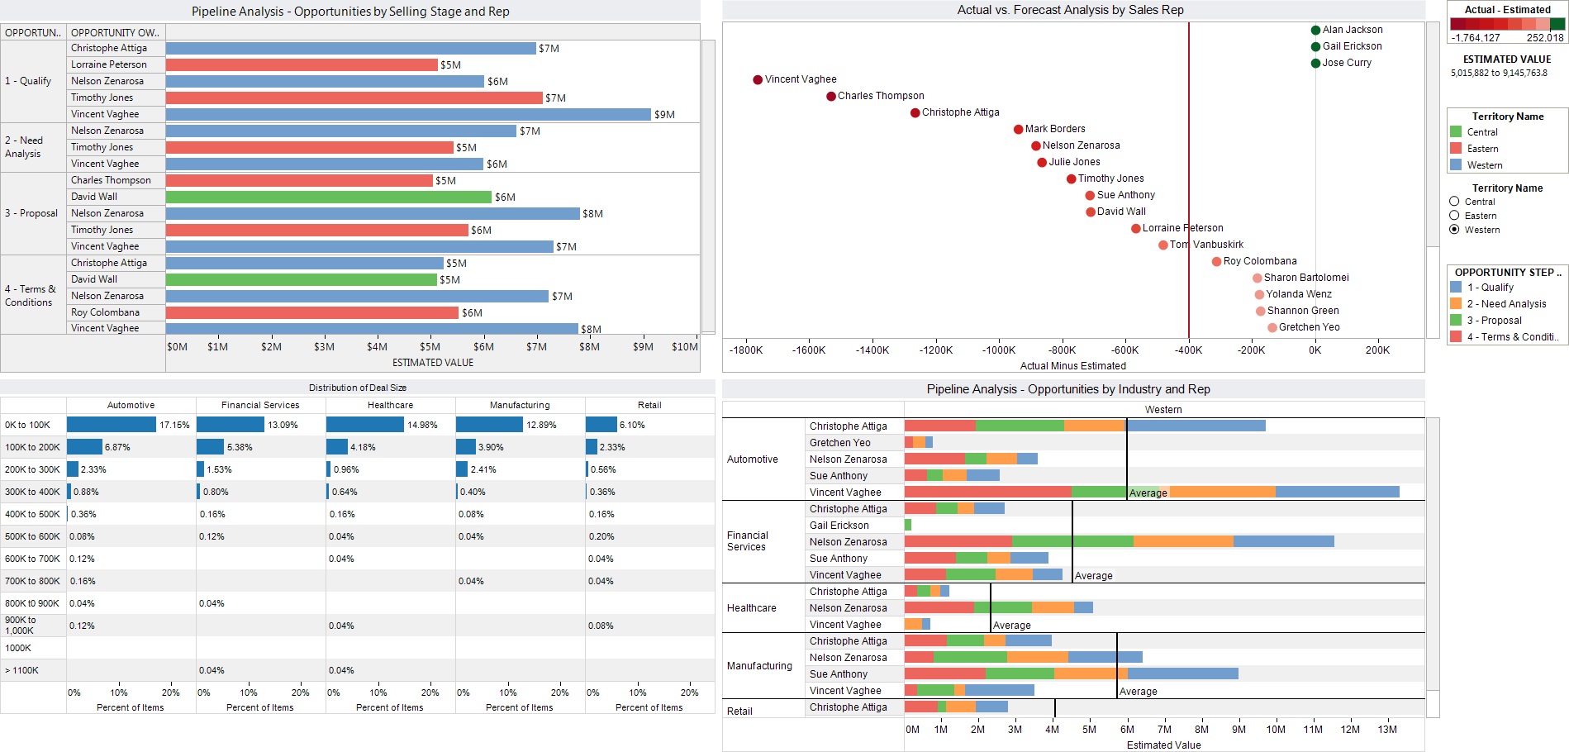This screenshot has width=1569, height=752.
Task: Click the Alan Jackson green scatter point
Action: click(x=1315, y=31)
